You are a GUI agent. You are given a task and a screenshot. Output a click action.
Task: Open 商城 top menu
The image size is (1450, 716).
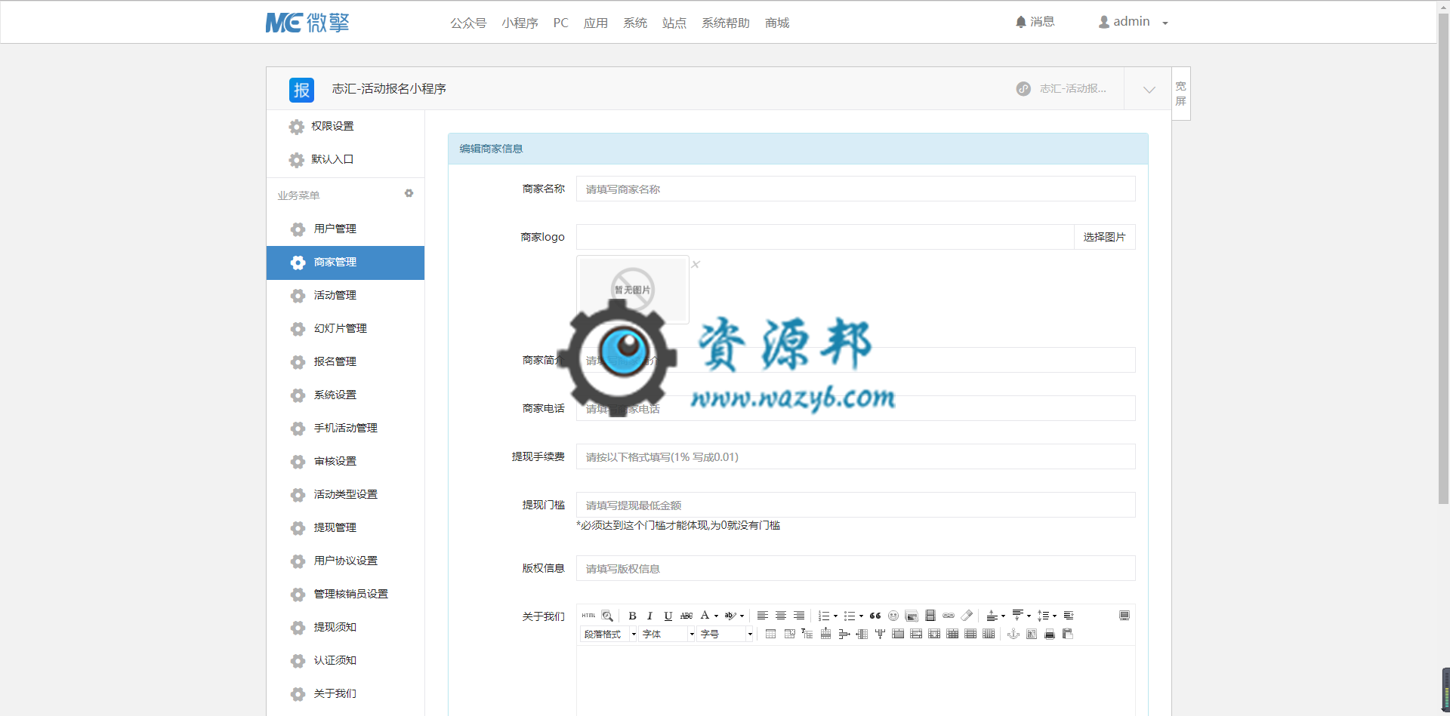click(777, 23)
